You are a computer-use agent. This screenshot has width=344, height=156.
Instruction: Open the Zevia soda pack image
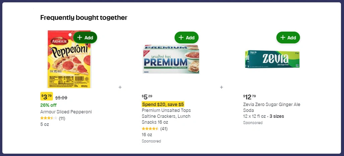[272, 59]
